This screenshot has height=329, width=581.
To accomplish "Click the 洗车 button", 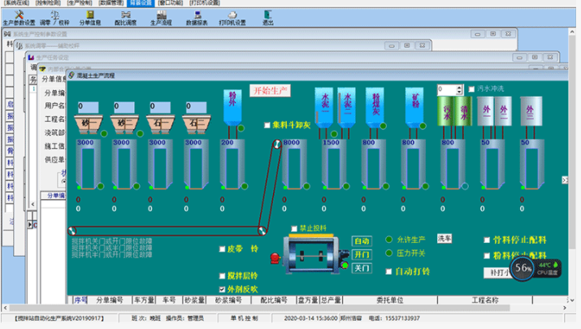I will click(x=444, y=239).
